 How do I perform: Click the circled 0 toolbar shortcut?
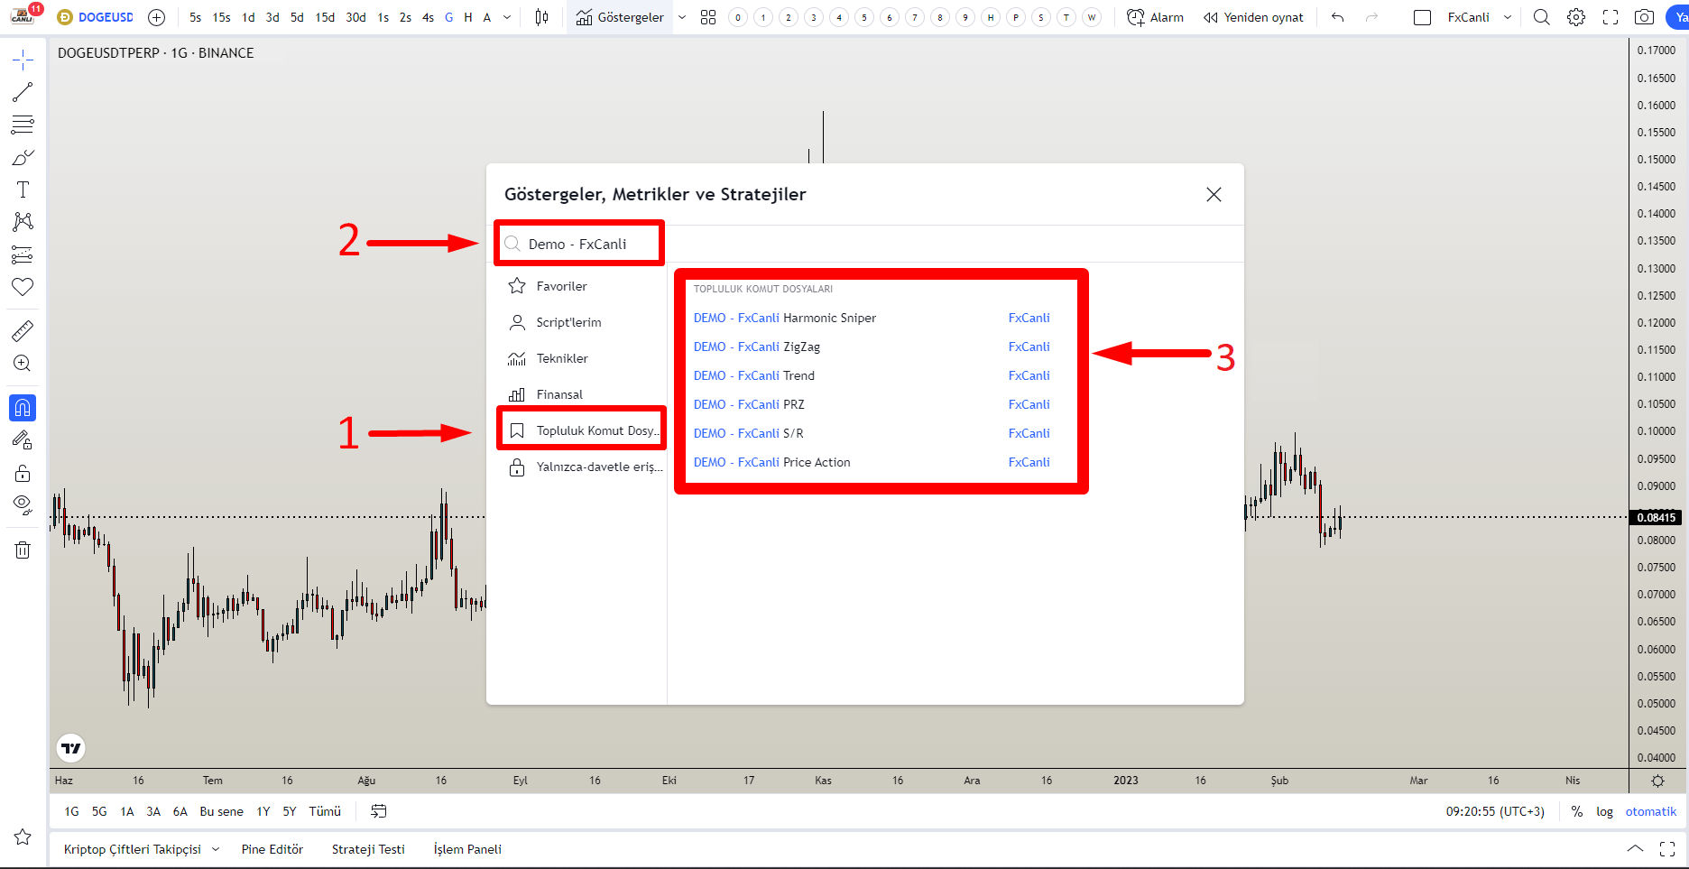pyautogui.click(x=738, y=17)
